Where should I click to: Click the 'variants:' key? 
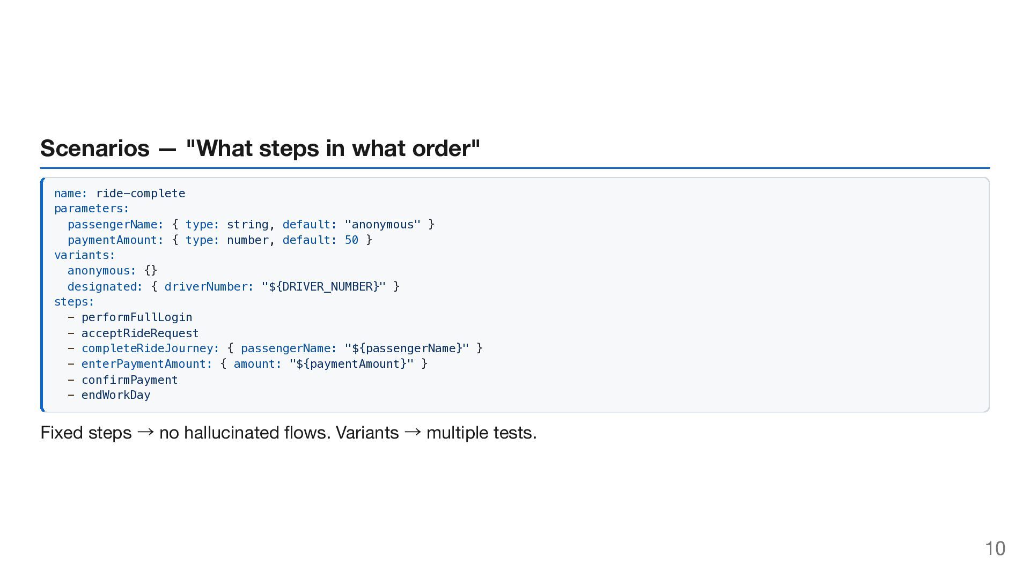[x=84, y=255]
